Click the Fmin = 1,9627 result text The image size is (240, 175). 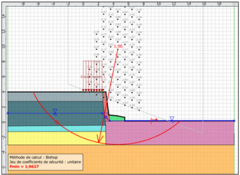[x=24, y=166]
